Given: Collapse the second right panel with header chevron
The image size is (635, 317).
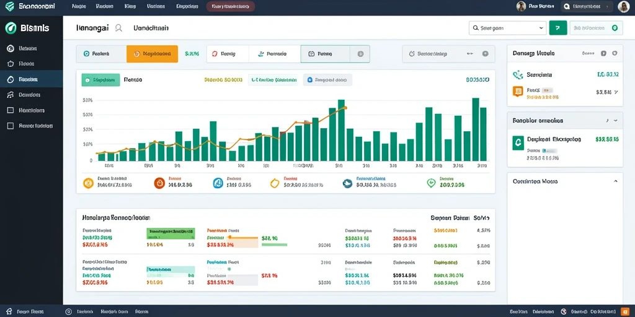Looking at the screenshot, I should [x=616, y=121].
